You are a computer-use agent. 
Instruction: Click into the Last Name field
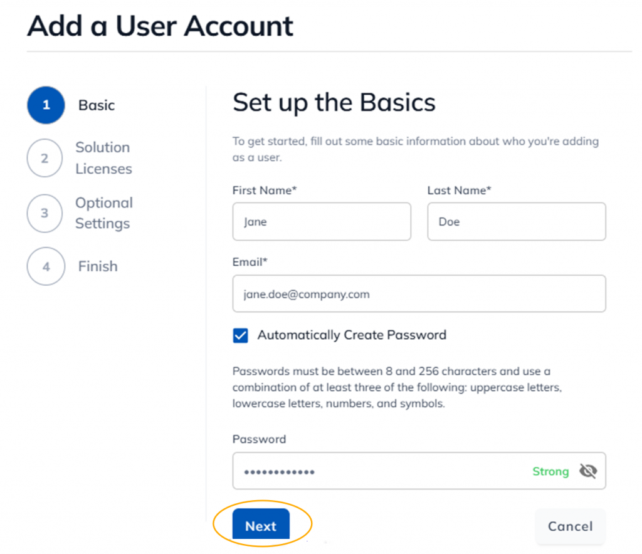pyautogui.click(x=516, y=222)
